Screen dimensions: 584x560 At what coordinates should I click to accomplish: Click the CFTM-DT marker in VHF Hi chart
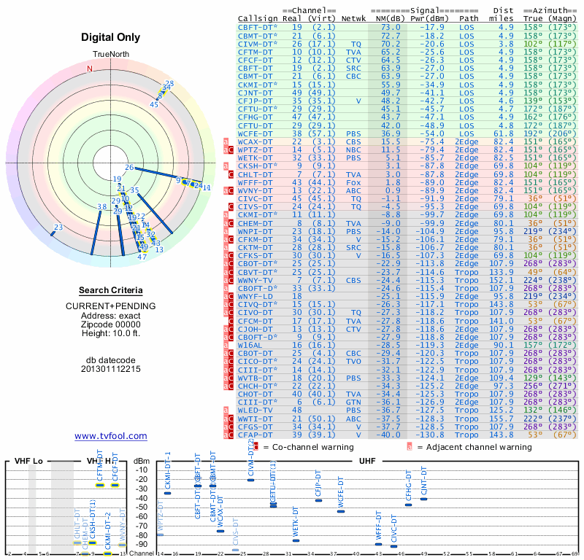pyautogui.click(x=100, y=485)
